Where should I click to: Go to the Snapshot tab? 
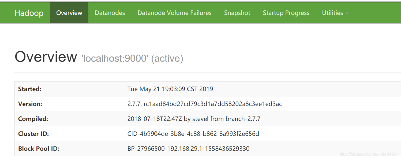[237, 13]
